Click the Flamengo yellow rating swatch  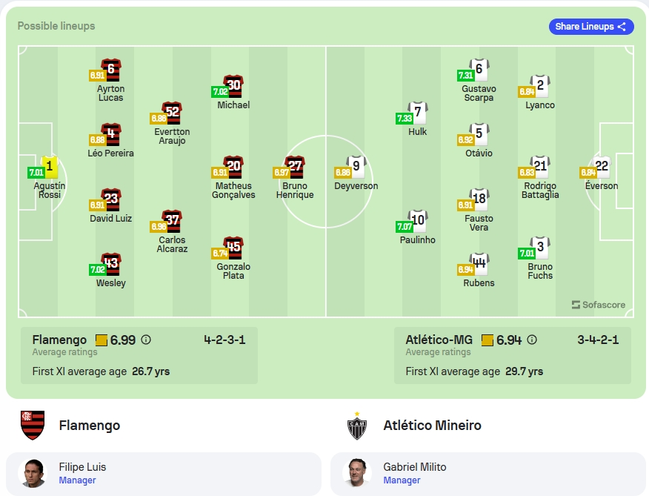101,340
